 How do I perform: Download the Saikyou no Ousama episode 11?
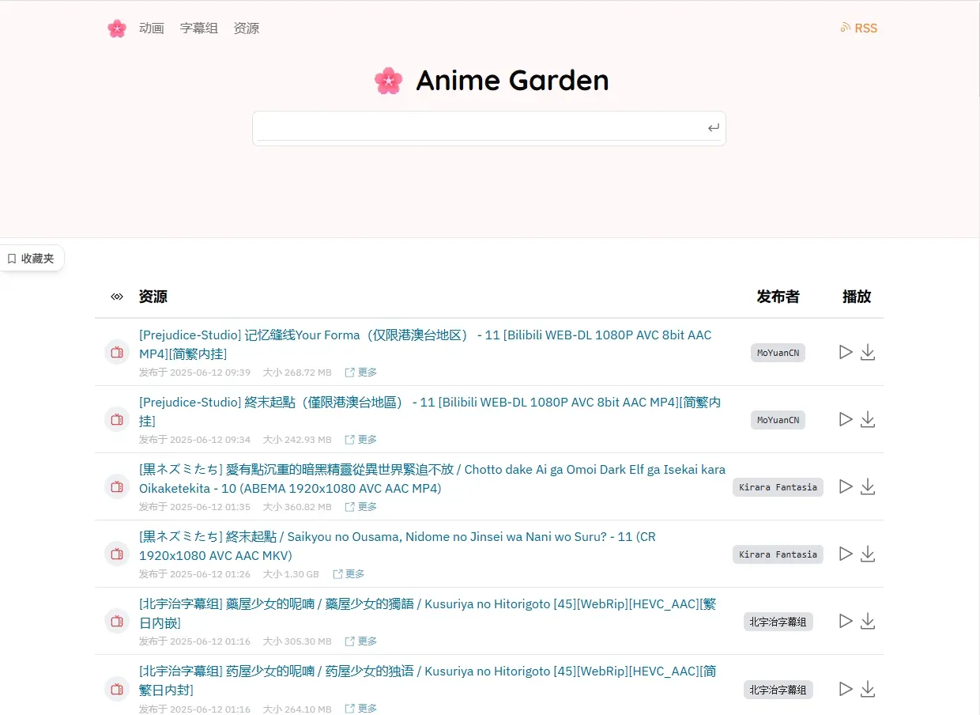(868, 554)
